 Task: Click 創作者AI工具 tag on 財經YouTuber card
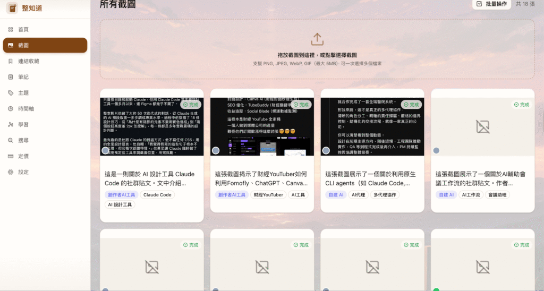[232, 195]
